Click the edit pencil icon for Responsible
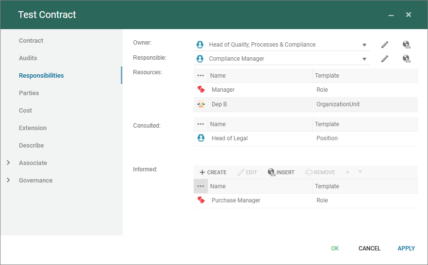The height and width of the screenshot is (265, 428). [385, 59]
